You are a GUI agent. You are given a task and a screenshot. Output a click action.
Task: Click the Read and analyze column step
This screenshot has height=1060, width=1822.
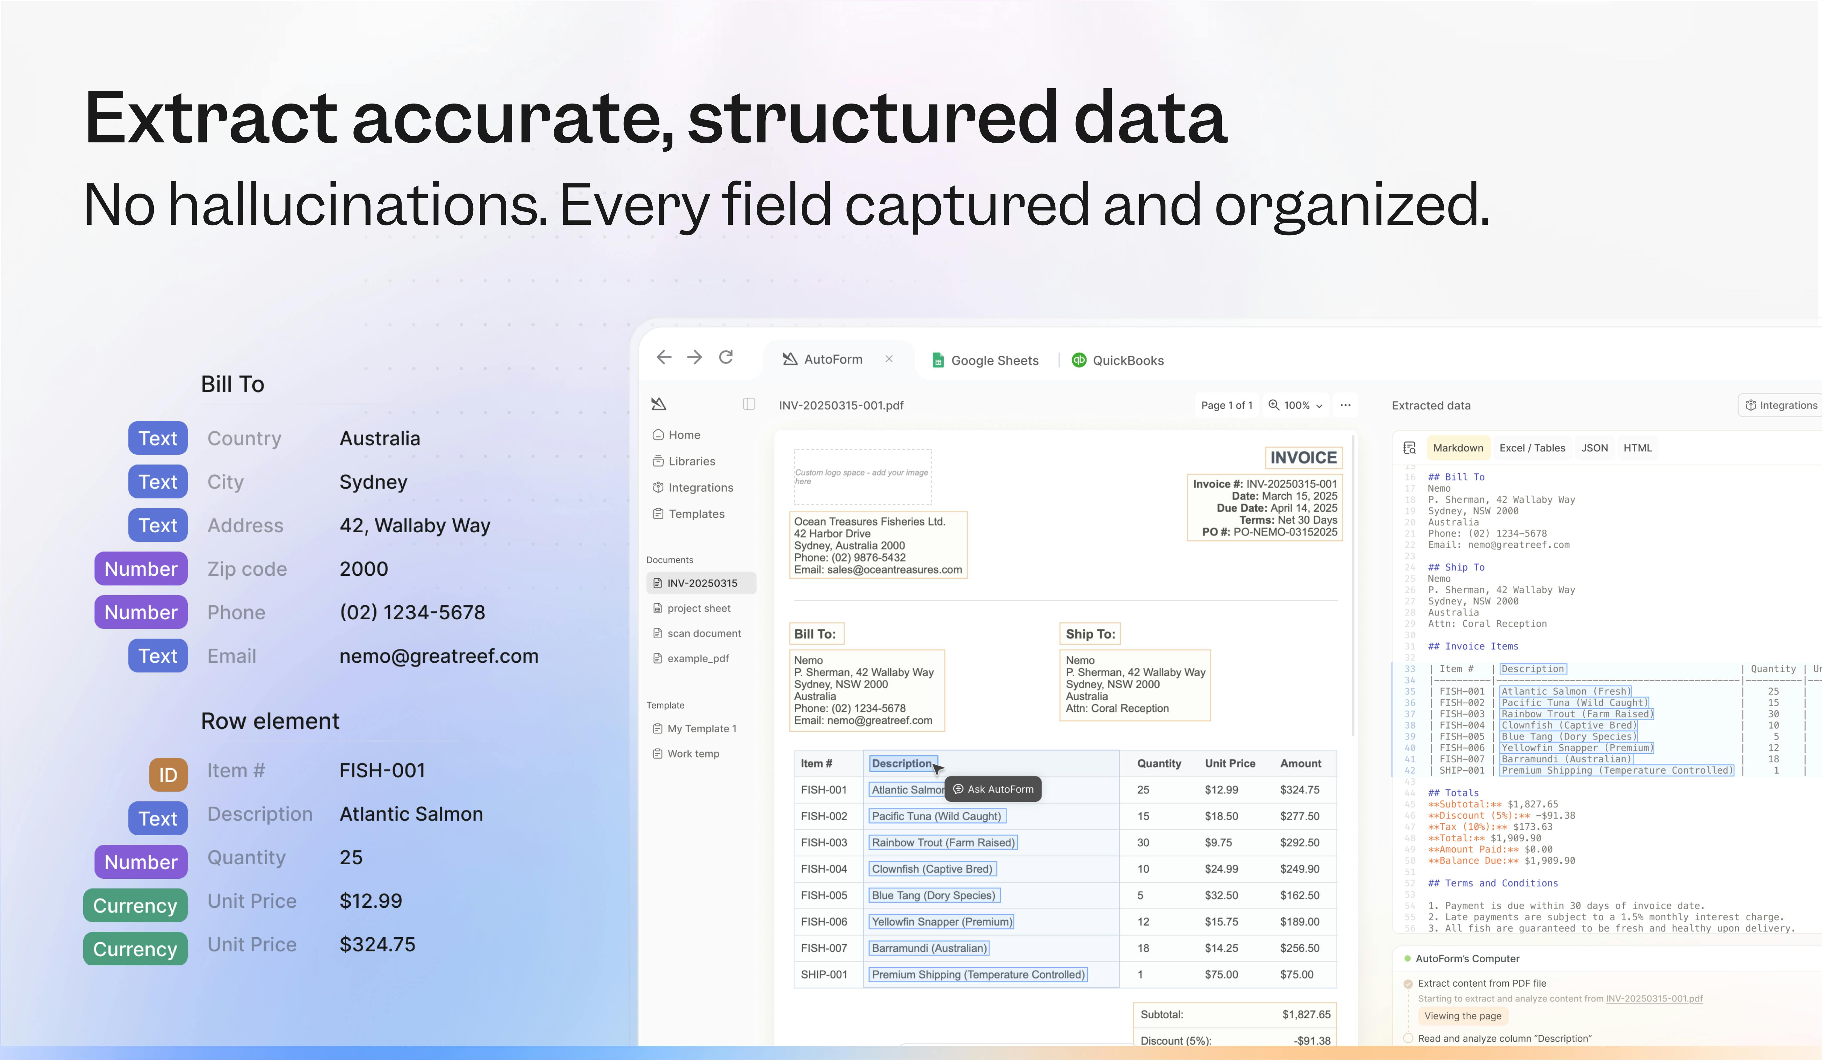pos(1505,1038)
